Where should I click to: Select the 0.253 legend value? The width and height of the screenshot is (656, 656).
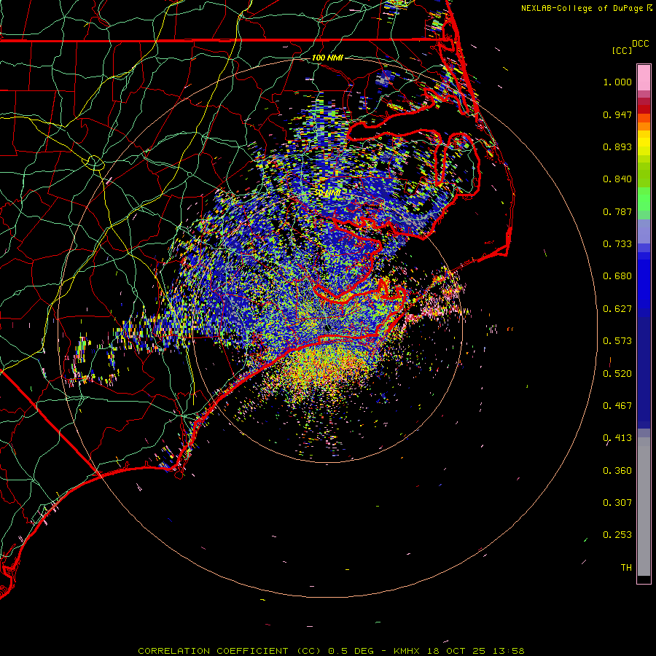click(x=617, y=535)
